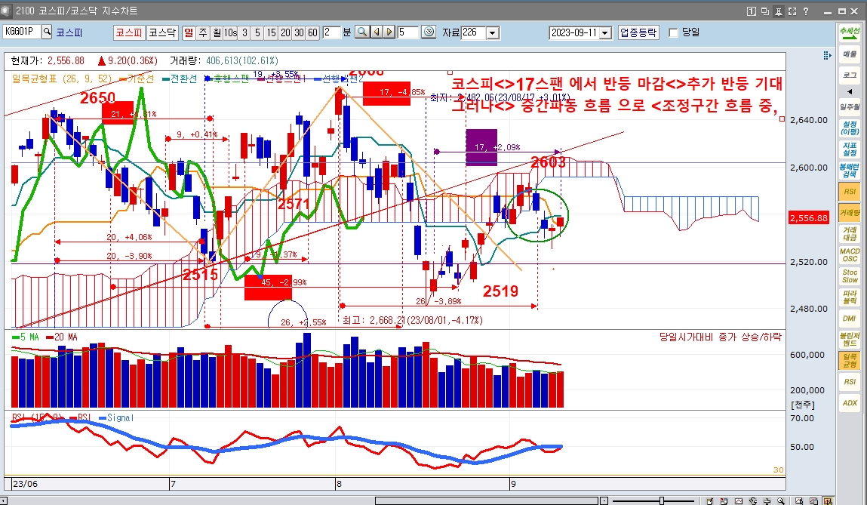867x505 pixels.
Task: Click the red-marked grid icon in the bottom bar
Action: [x=724, y=500]
